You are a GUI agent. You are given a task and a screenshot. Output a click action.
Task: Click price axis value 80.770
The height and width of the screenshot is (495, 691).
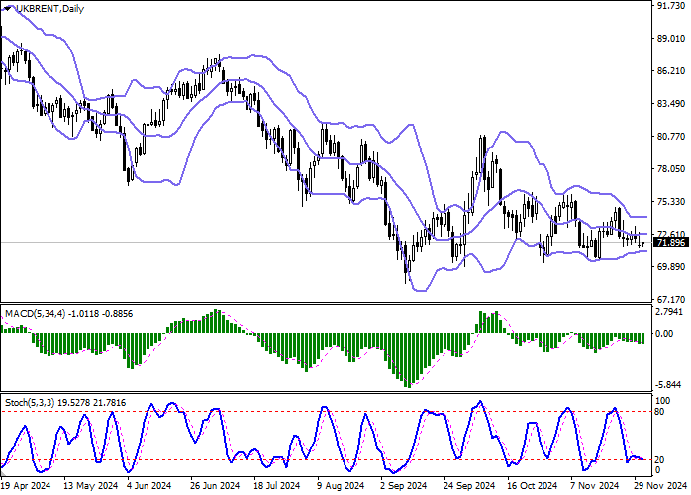tap(671, 137)
